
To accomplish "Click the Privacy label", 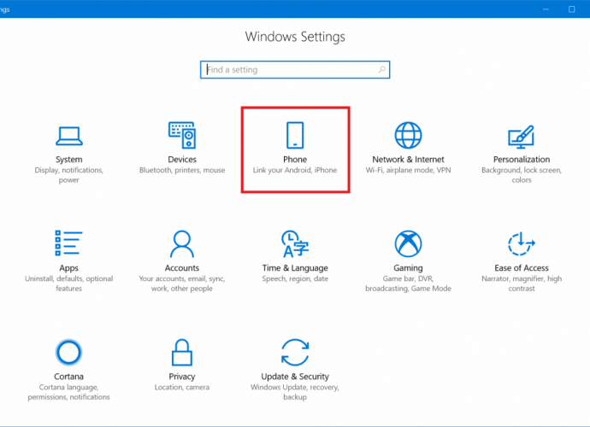I will pos(182,377).
